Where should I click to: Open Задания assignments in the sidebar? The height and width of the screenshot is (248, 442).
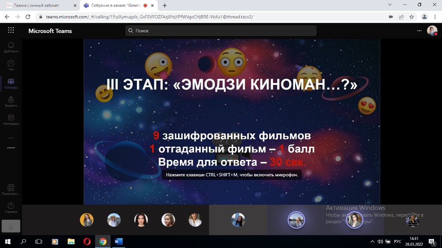11,101
